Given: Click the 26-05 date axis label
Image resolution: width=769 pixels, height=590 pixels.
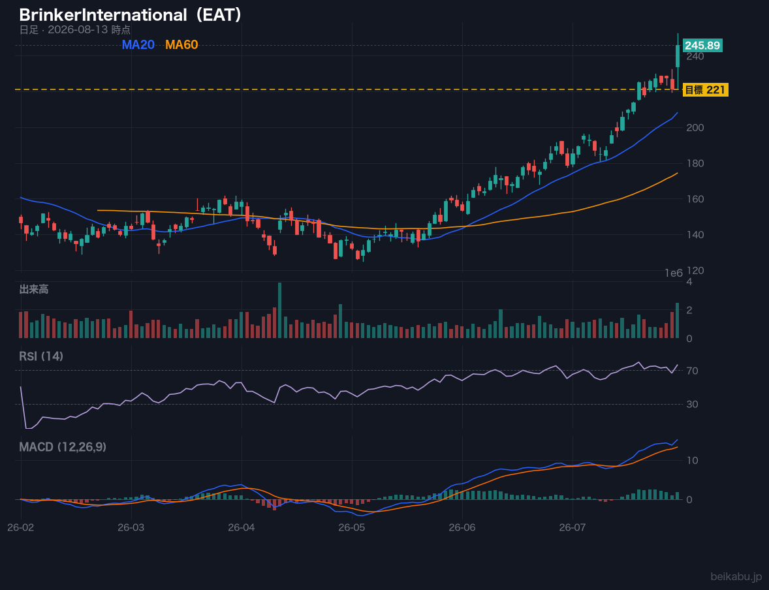Looking at the screenshot, I should pyautogui.click(x=352, y=528).
